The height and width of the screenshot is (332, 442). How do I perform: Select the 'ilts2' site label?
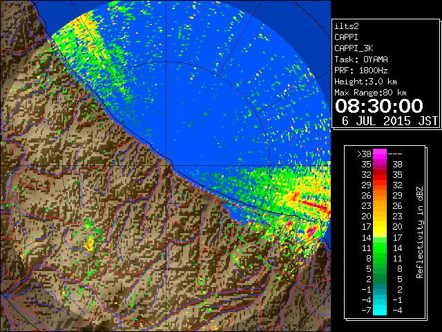coord(347,26)
